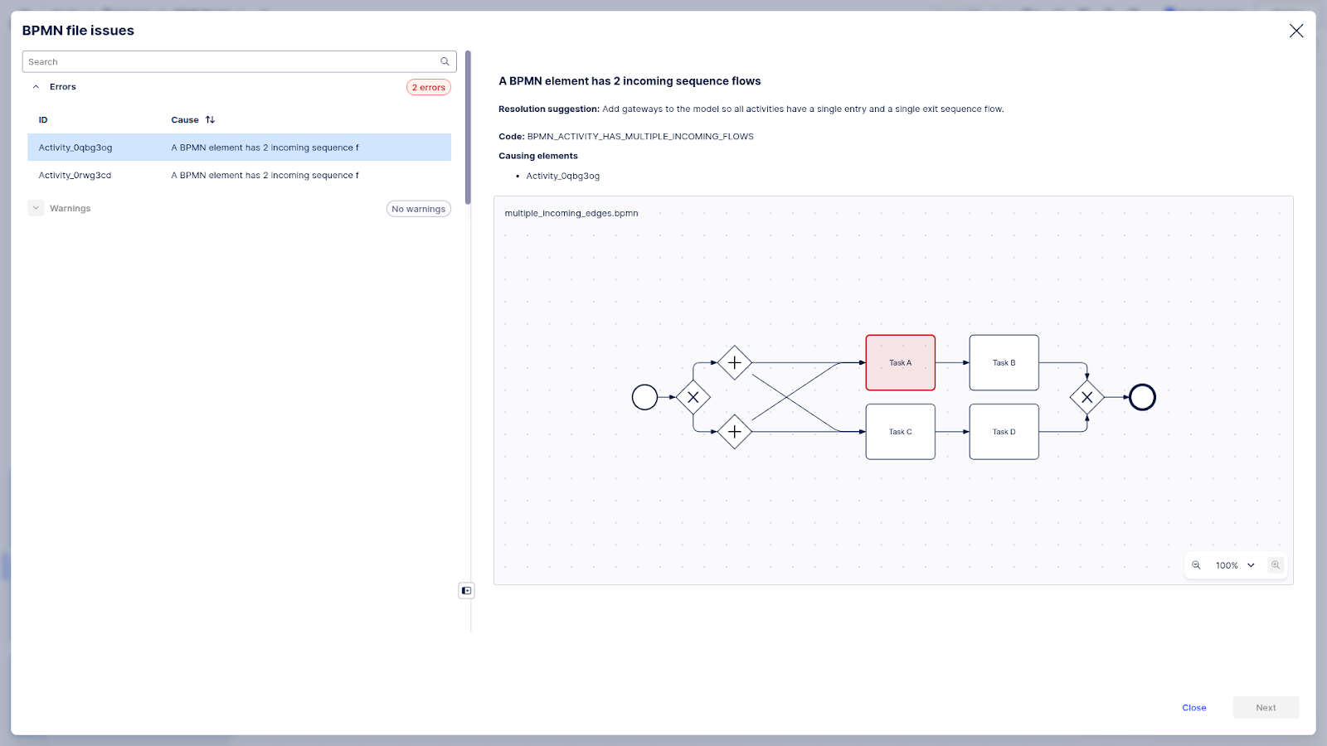Screen dimensions: 1327x746
Task: Type in the Search issues field
Action: click(231, 61)
